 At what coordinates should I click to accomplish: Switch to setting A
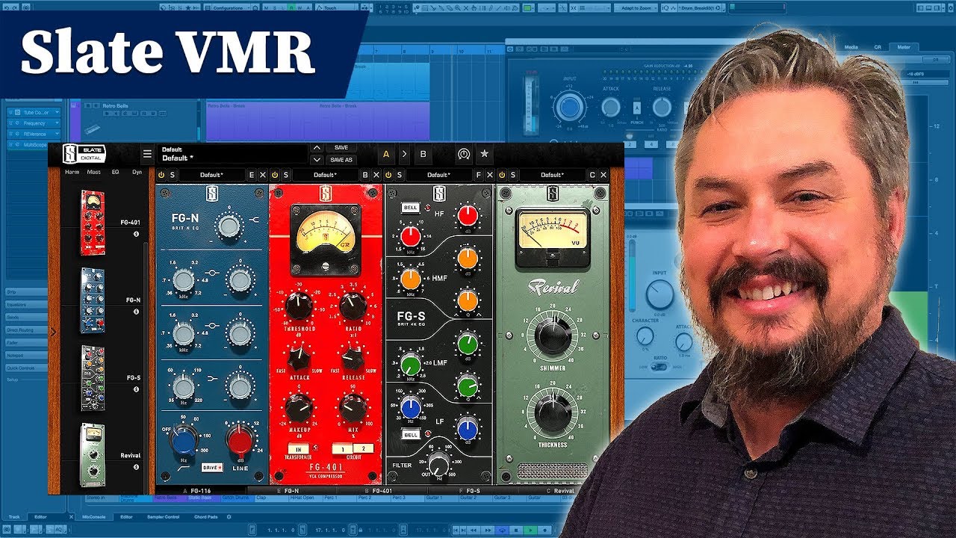coord(386,154)
